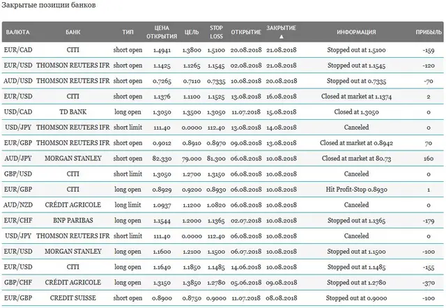Viewport: 446px width, 308px height.
Task: Click the CREDIT SUISSE cell
Action: click(x=73, y=298)
